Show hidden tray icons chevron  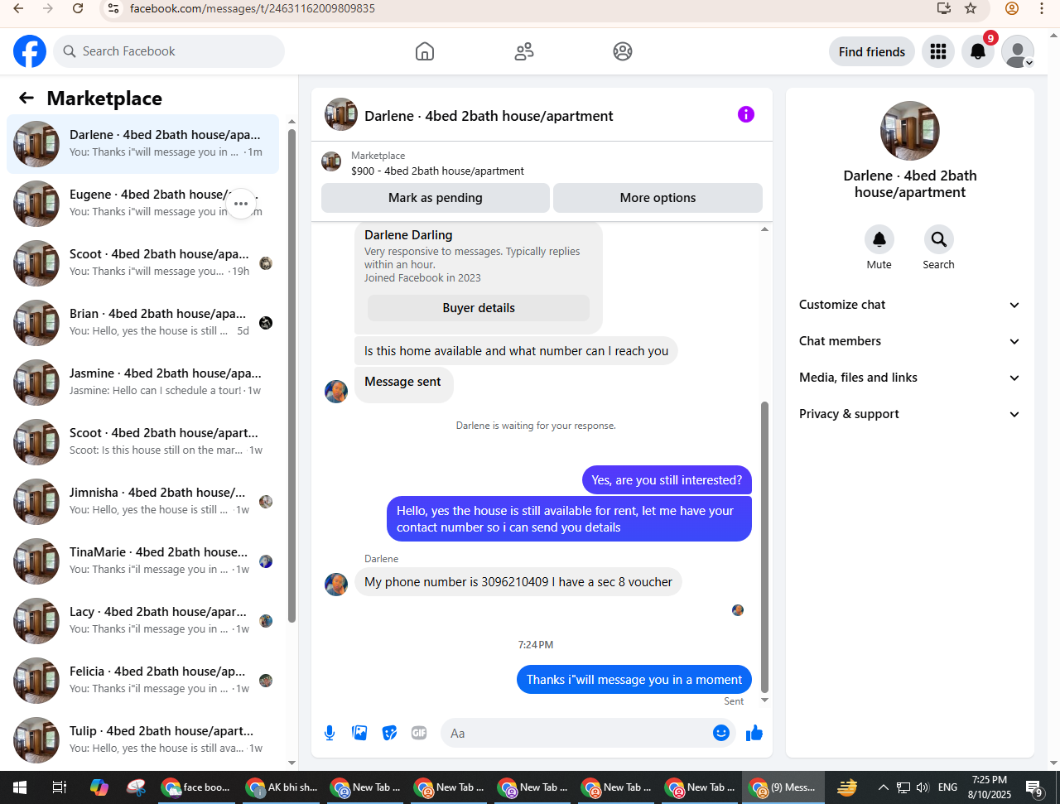[883, 787]
